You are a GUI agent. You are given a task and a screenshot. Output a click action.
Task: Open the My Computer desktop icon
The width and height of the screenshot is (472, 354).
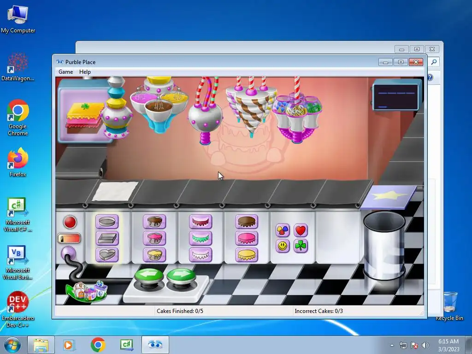(x=18, y=19)
